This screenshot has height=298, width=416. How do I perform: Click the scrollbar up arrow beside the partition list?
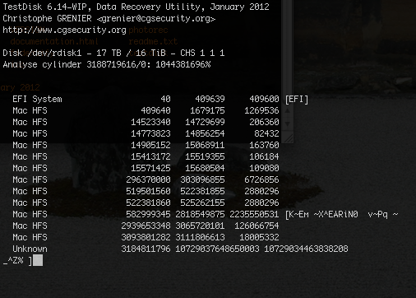(287, 110)
